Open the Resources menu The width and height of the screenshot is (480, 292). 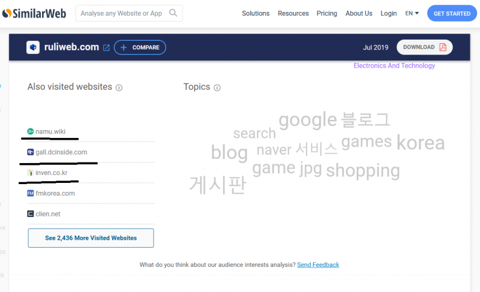(x=293, y=13)
